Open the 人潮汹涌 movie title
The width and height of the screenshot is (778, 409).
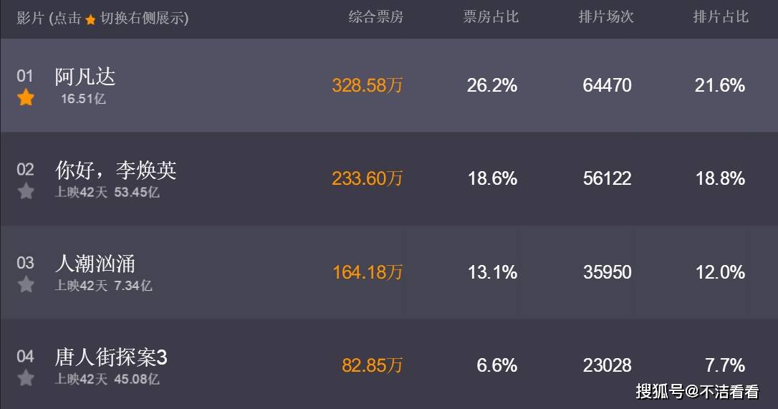pyautogui.click(x=95, y=264)
